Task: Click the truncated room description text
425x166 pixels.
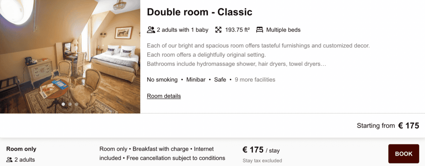Action: coord(258,55)
